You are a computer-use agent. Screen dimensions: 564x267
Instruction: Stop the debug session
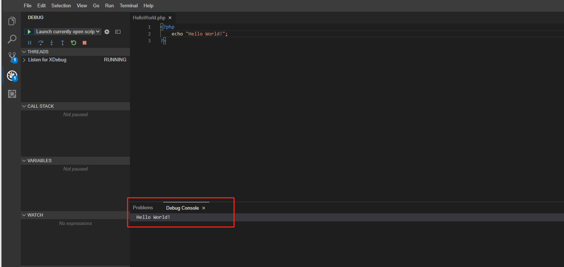point(85,43)
